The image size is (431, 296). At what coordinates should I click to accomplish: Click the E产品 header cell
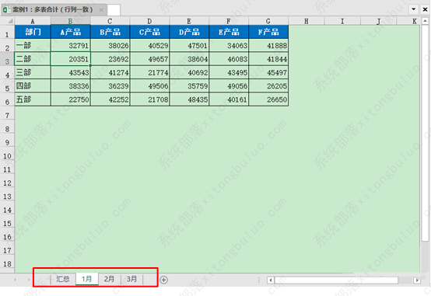229,32
